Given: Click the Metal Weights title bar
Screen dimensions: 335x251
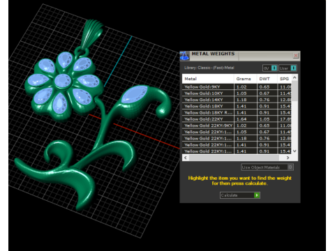Looking at the screenshot, I should [x=241, y=56].
